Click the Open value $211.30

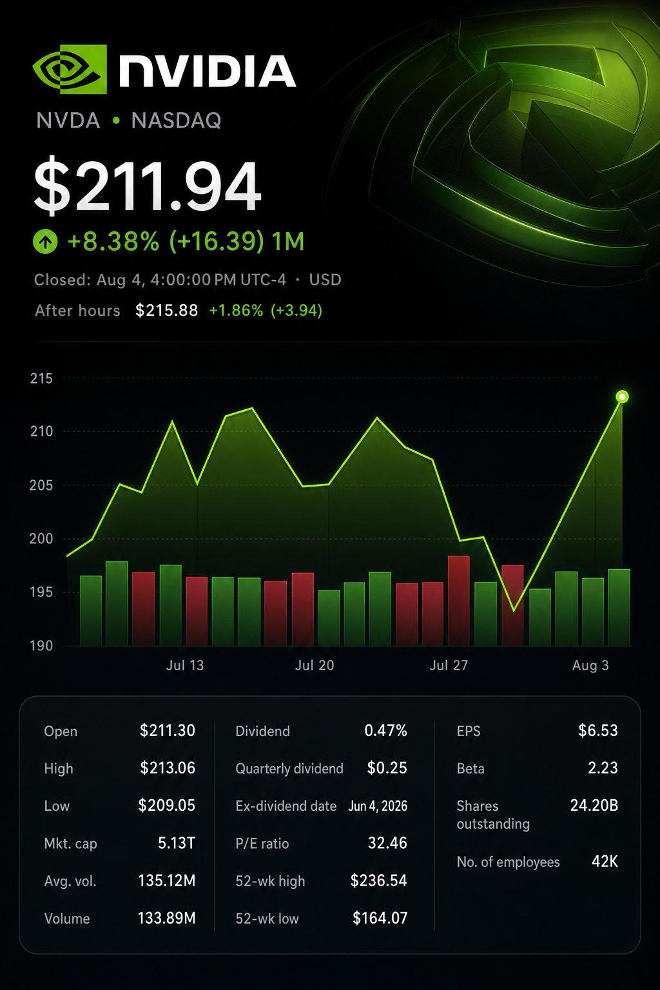pyautogui.click(x=167, y=730)
